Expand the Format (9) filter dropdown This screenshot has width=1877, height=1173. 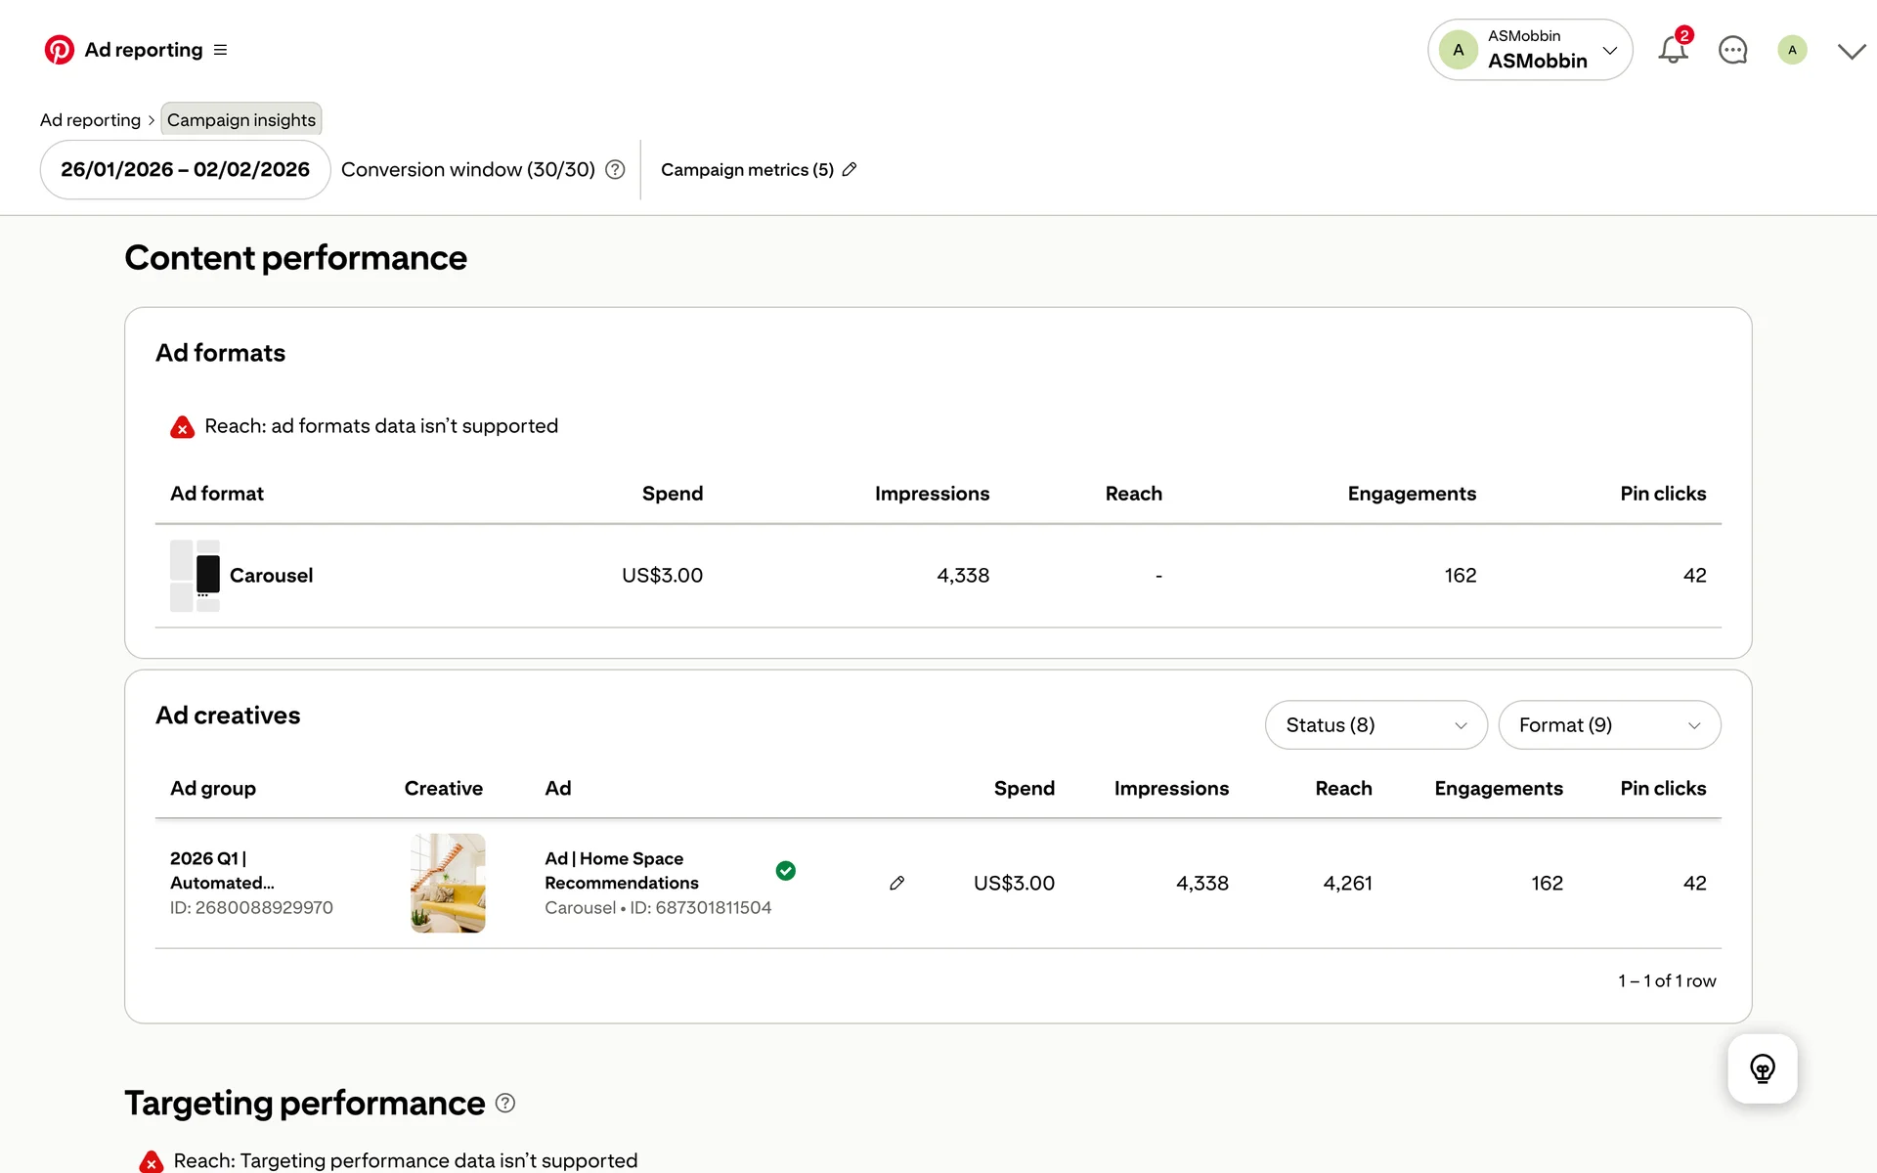pos(1608,725)
